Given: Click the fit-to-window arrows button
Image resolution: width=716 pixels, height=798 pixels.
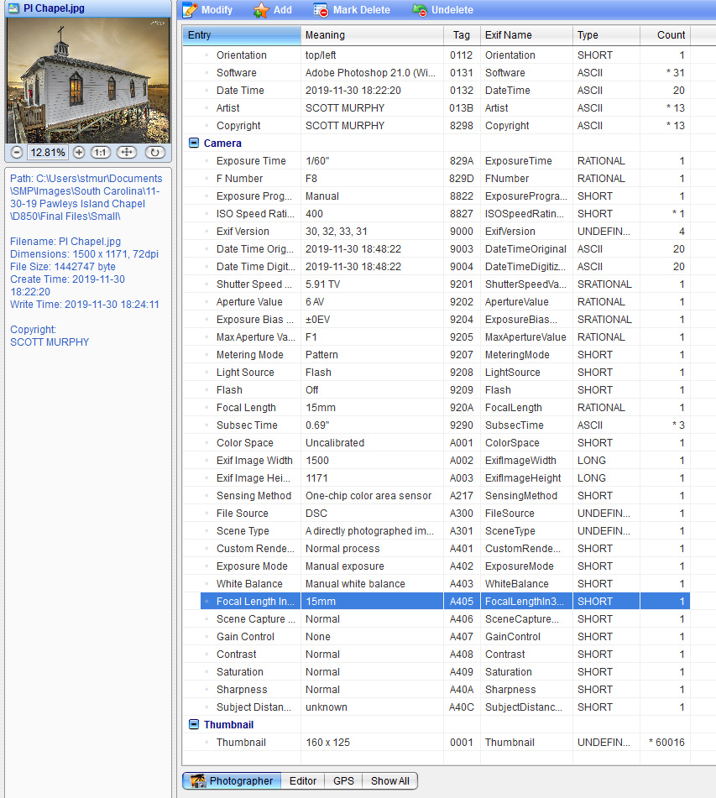Looking at the screenshot, I should (127, 153).
